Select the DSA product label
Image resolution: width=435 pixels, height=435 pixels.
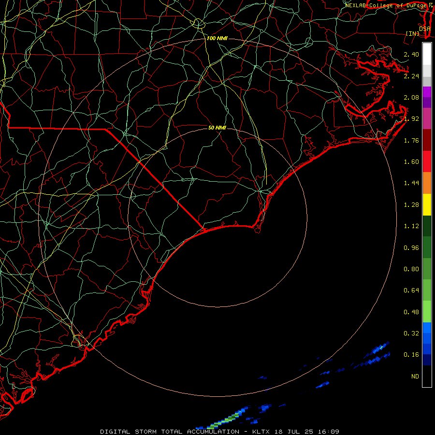coord(424,29)
